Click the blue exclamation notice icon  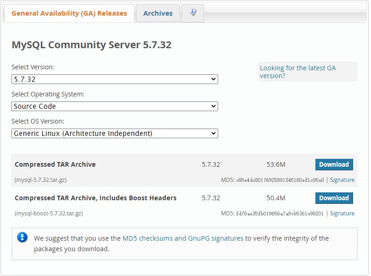(22, 237)
